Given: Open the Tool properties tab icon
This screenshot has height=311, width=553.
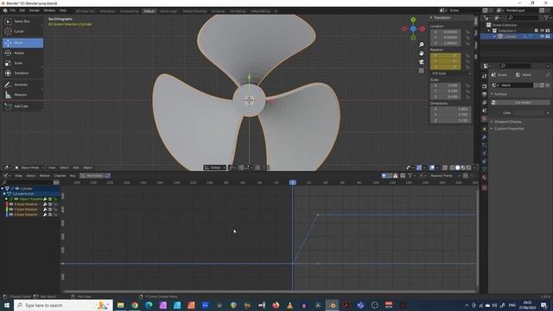Looking at the screenshot, I should [484, 76].
